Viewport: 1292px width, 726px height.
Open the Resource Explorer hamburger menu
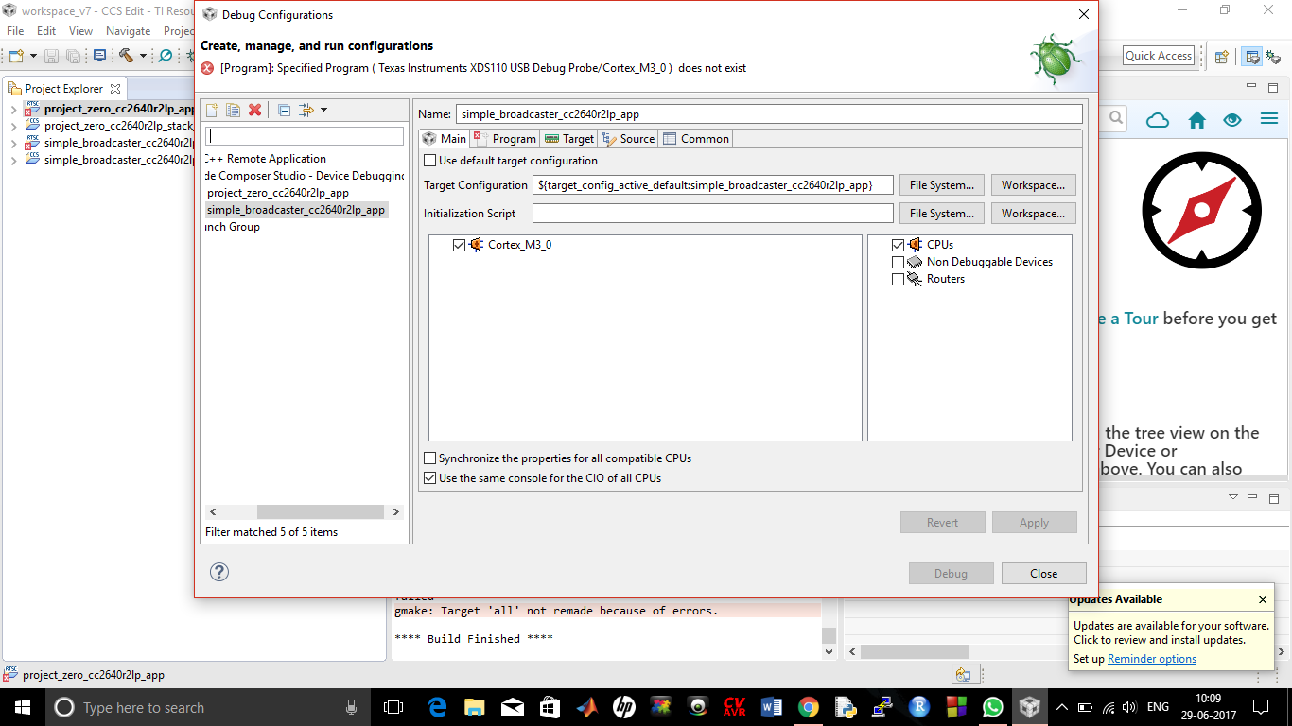pyautogui.click(x=1269, y=119)
